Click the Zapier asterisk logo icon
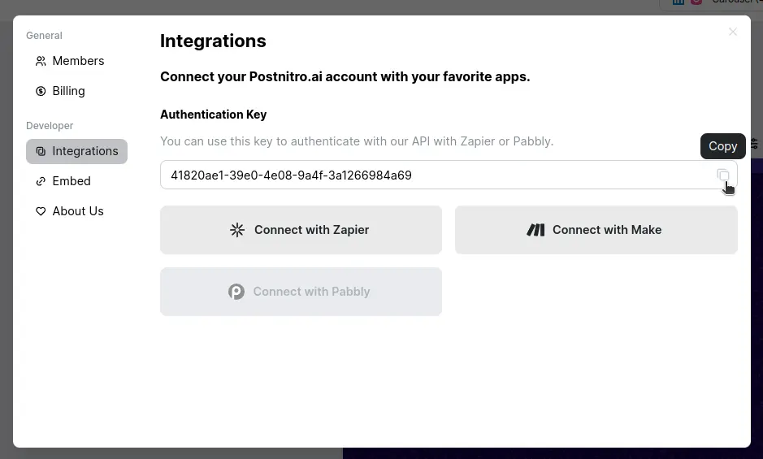This screenshot has height=459, width=763. [x=237, y=230]
